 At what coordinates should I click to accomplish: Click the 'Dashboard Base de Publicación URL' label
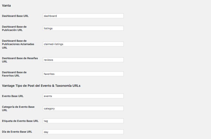click(14, 28)
